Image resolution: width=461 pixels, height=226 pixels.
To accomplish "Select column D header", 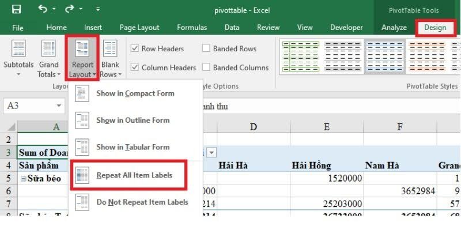I will click(x=254, y=127).
